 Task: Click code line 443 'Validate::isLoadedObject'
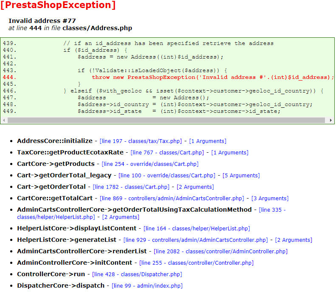[x=152, y=70]
